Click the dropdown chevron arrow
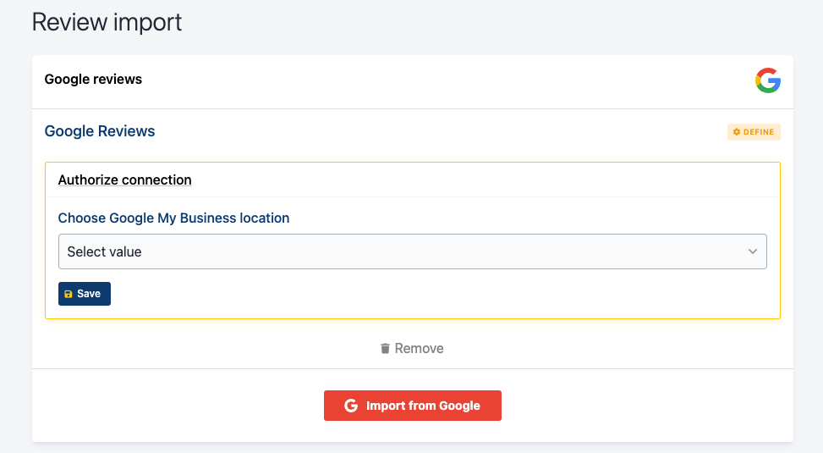Image resolution: width=823 pixels, height=453 pixels. pyautogui.click(x=753, y=251)
